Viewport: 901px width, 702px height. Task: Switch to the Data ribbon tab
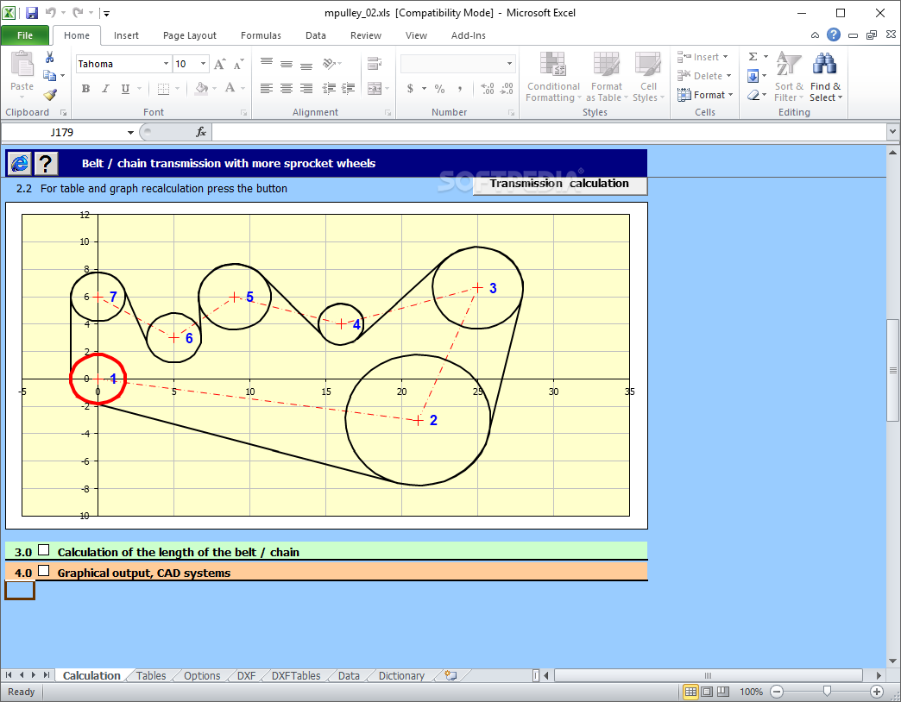pyautogui.click(x=316, y=35)
